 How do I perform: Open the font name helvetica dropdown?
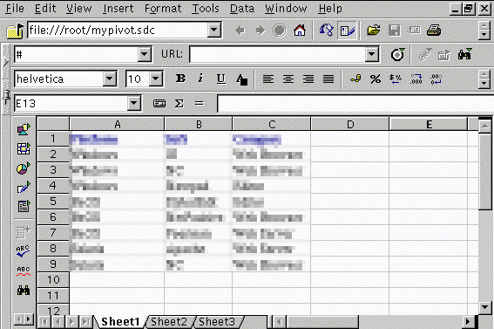(109, 79)
